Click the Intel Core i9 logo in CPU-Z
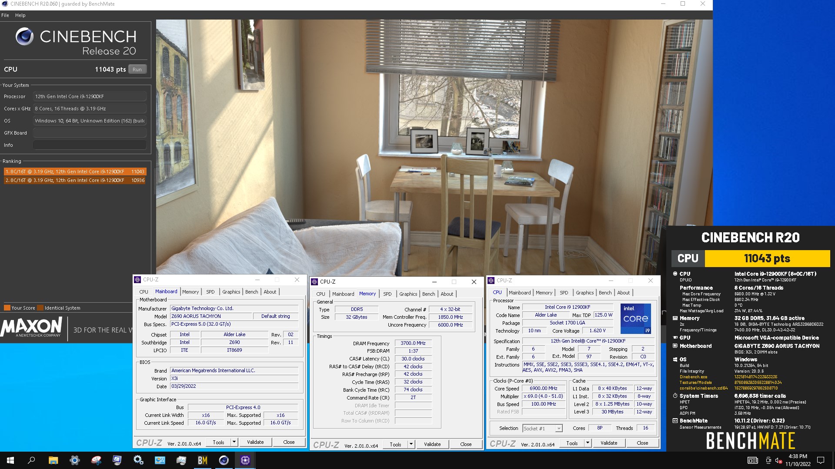The height and width of the screenshot is (469, 835). coord(635,318)
